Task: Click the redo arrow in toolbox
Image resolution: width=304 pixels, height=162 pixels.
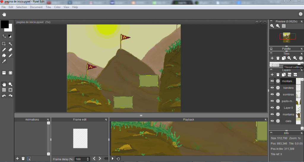Action: click(x=10, y=96)
